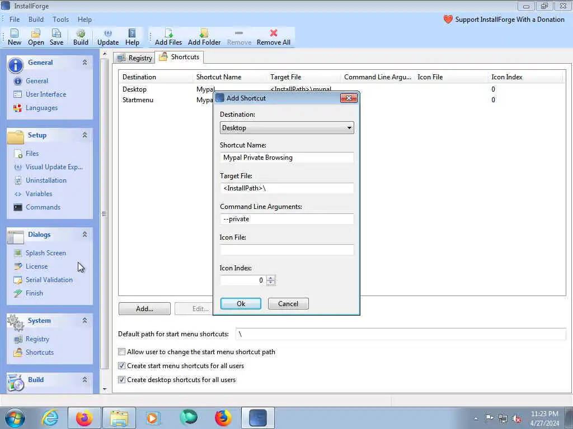Collapse the General sidebar group

(85, 63)
